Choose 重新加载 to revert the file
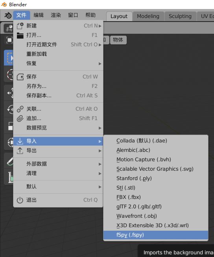 [x=58, y=54]
